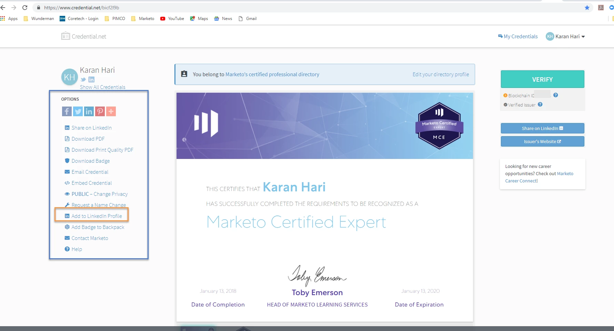Click Show All Credentials
The height and width of the screenshot is (331, 614).
(x=103, y=87)
